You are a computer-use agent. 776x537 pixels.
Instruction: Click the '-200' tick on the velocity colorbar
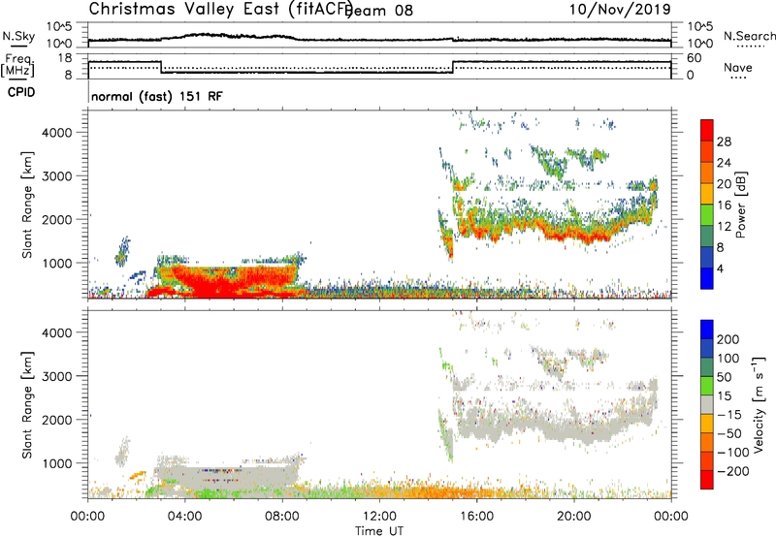[731, 471]
